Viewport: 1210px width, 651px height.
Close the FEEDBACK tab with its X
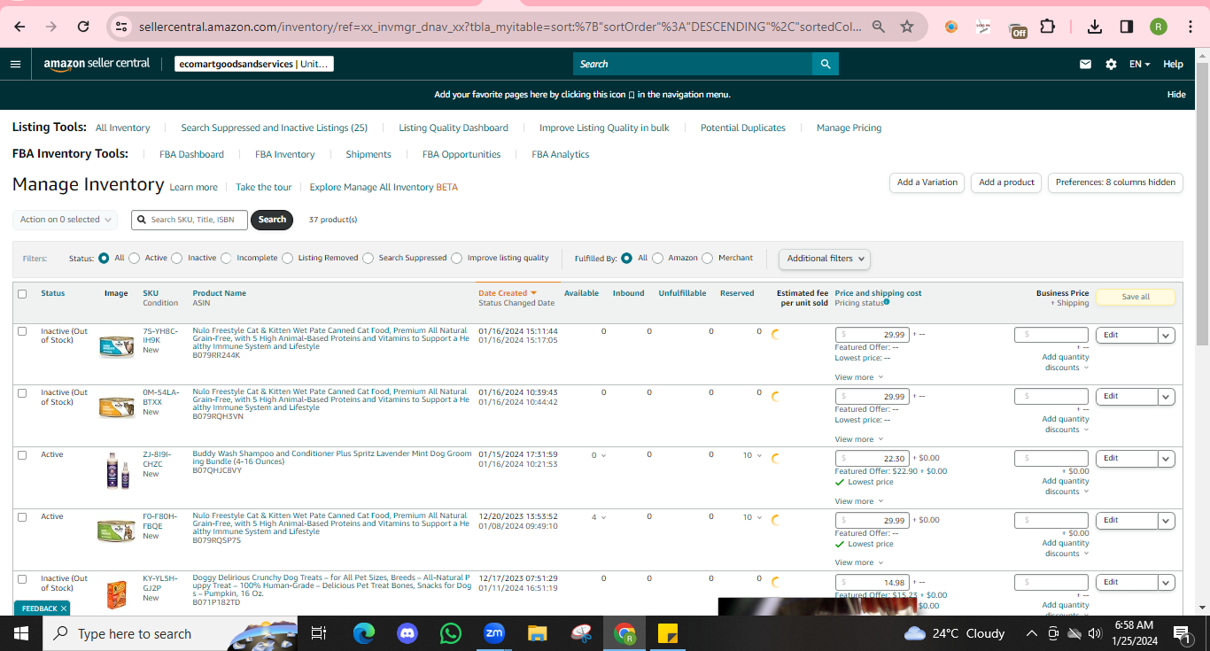pyautogui.click(x=64, y=608)
